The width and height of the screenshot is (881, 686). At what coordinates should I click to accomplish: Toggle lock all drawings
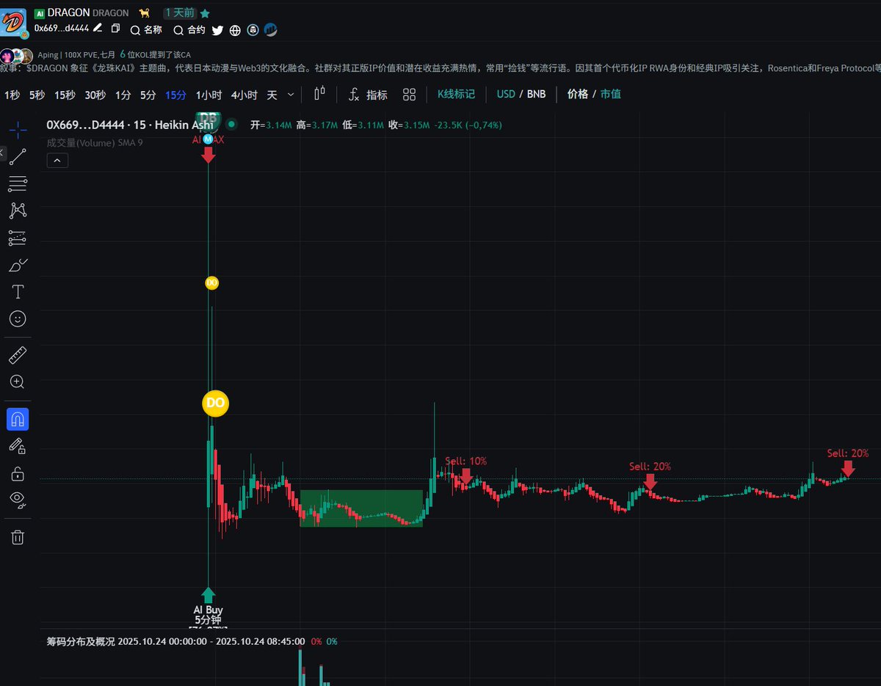click(x=18, y=473)
